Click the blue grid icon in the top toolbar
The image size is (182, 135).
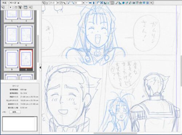(x=147, y=3)
